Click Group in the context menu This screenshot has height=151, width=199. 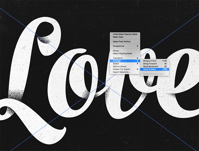[125, 51]
